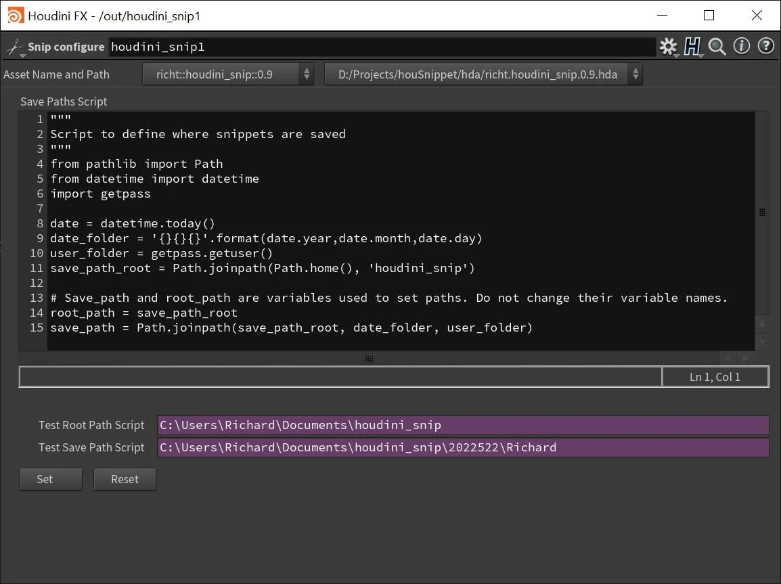This screenshot has height=584, width=781.
Task: Click the Ln 1, Col 1 indicator
Action: [x=715, y=376]
